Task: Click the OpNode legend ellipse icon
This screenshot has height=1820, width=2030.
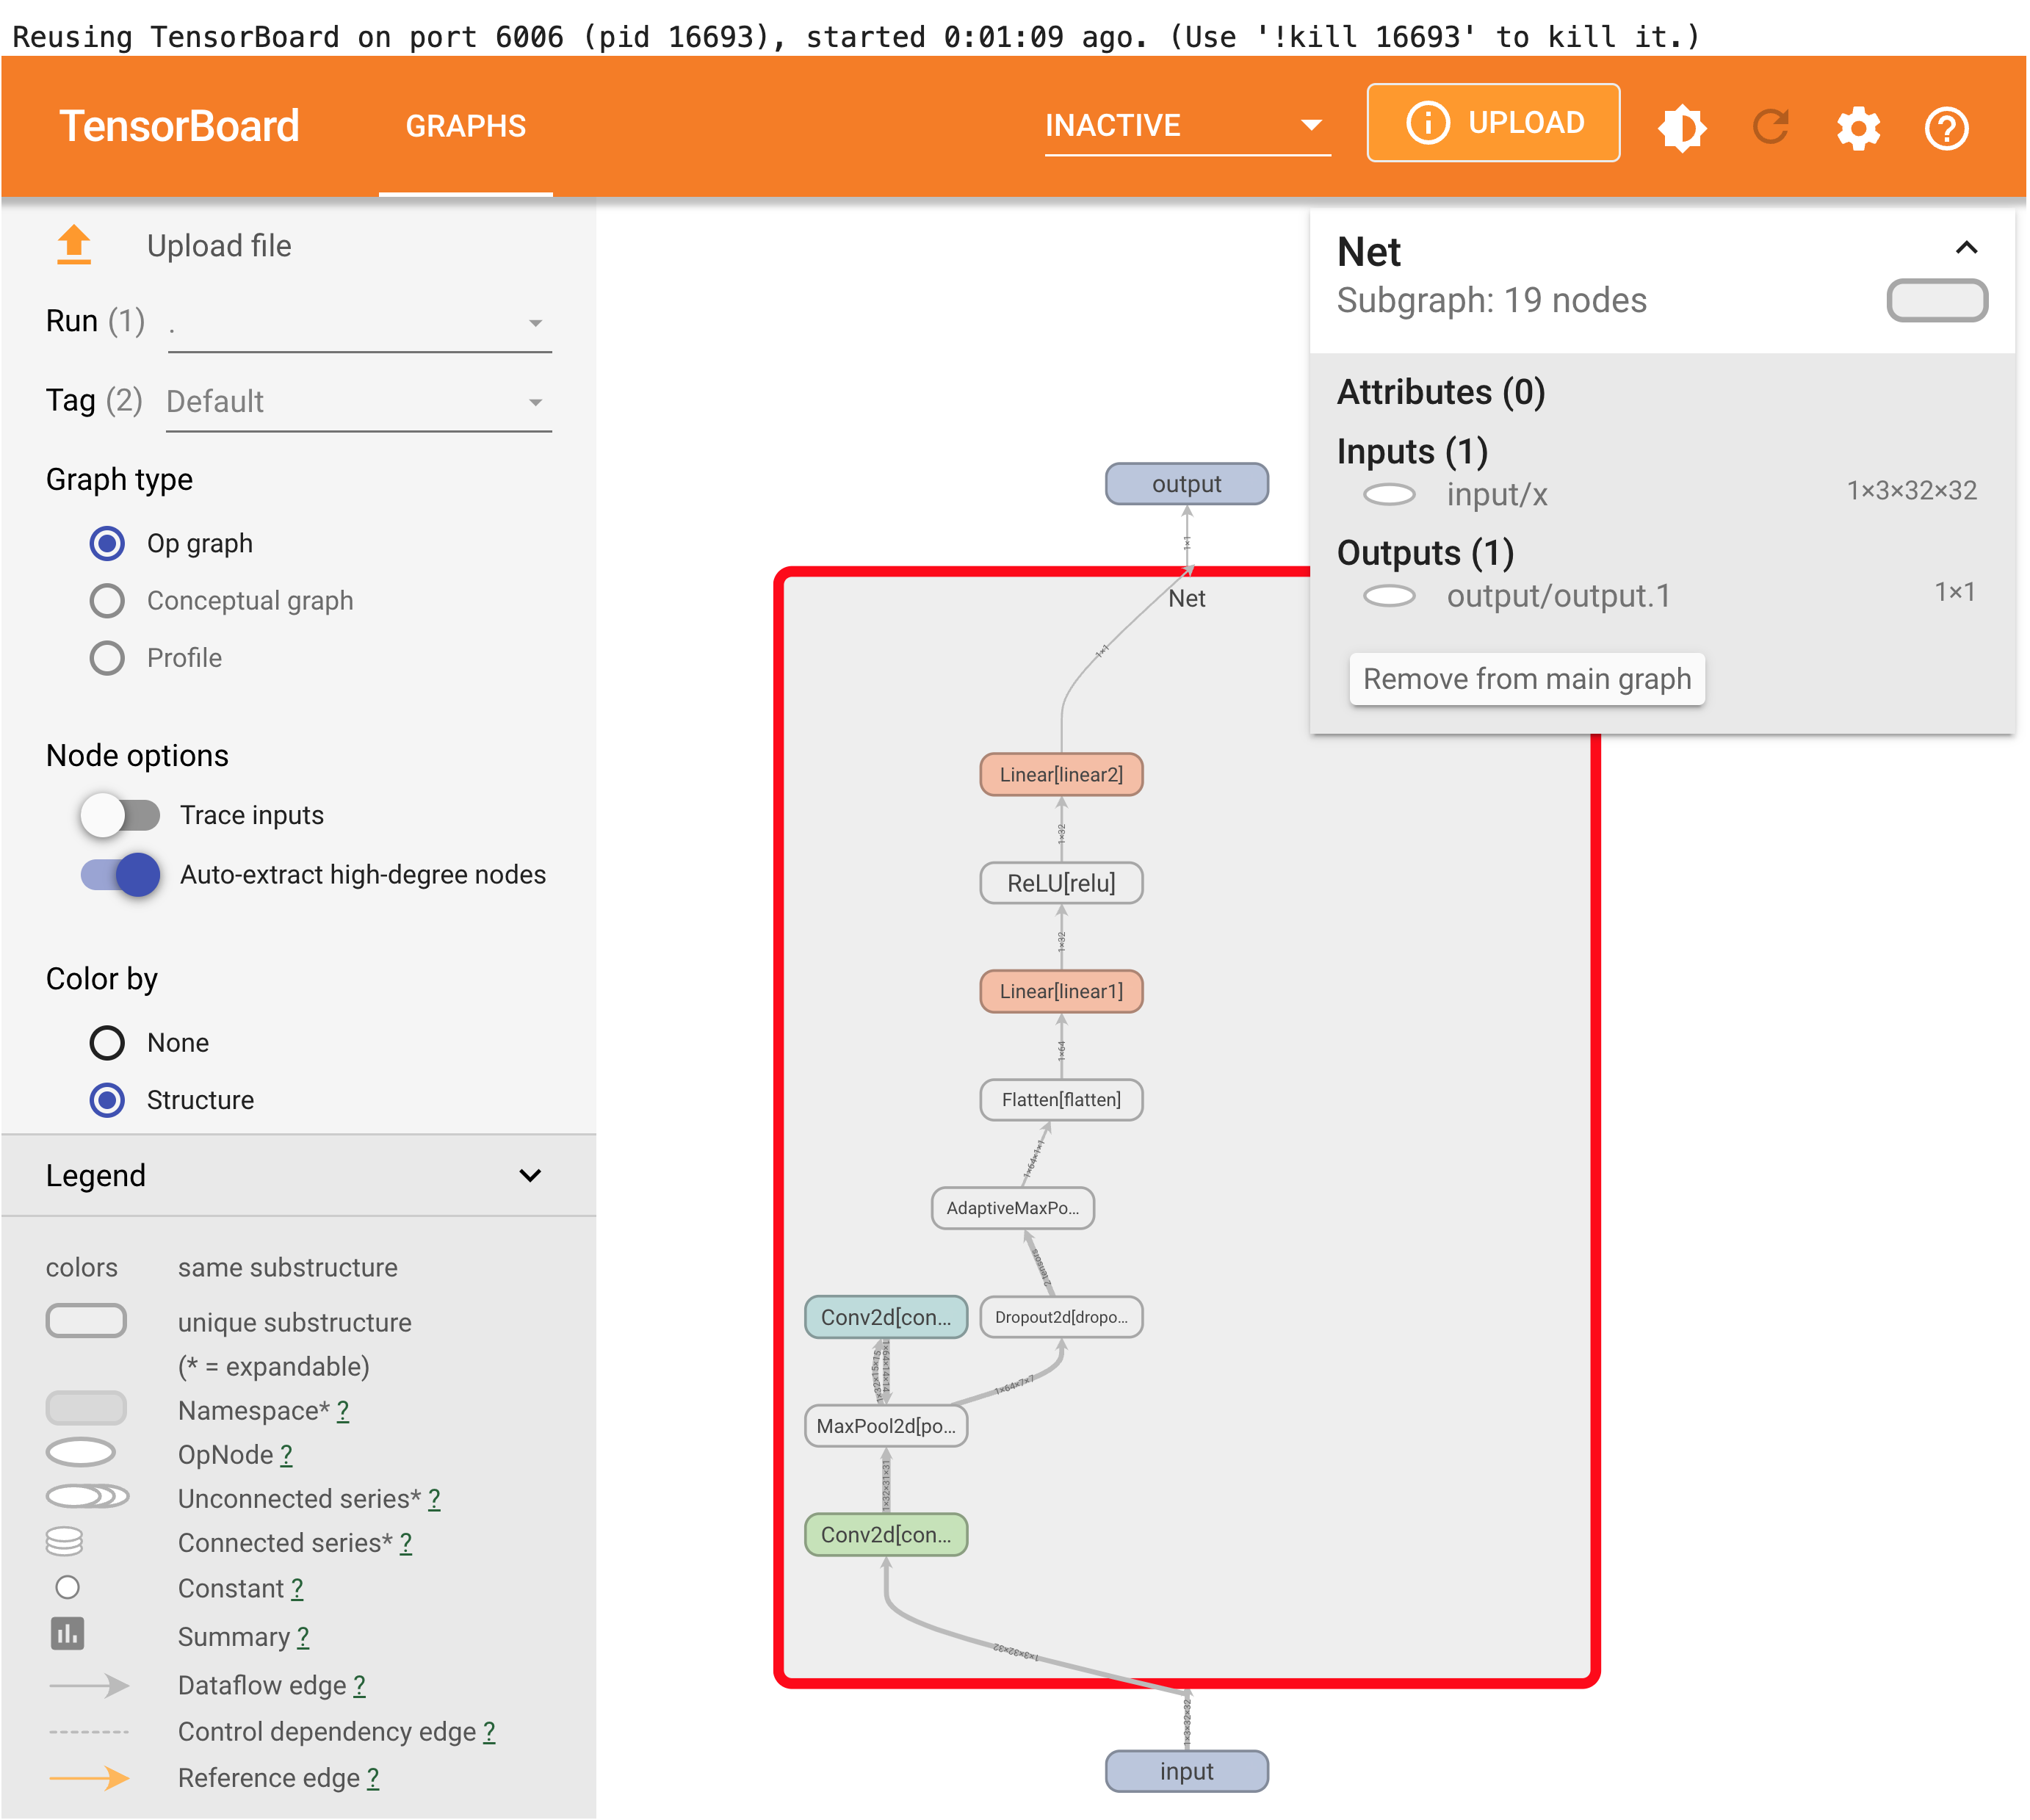Action: (x=81, y=1452)
